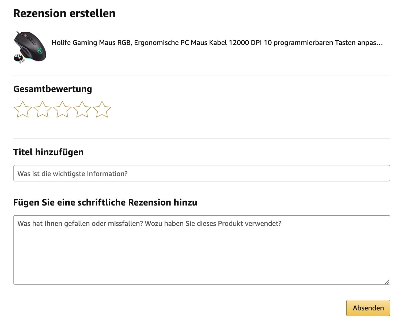Submit the review with Absenden
402x327 pixels.
click(x=368, y=308)
